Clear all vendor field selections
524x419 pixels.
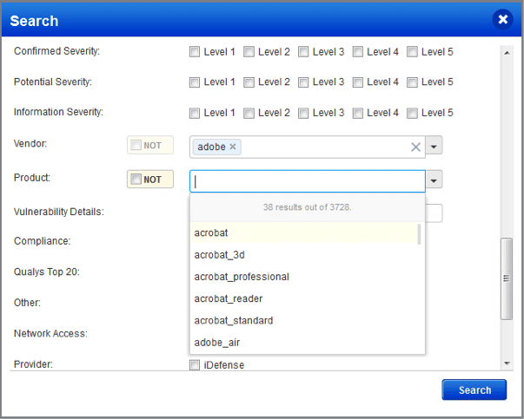pyautogui.click(x=415, y=147)
